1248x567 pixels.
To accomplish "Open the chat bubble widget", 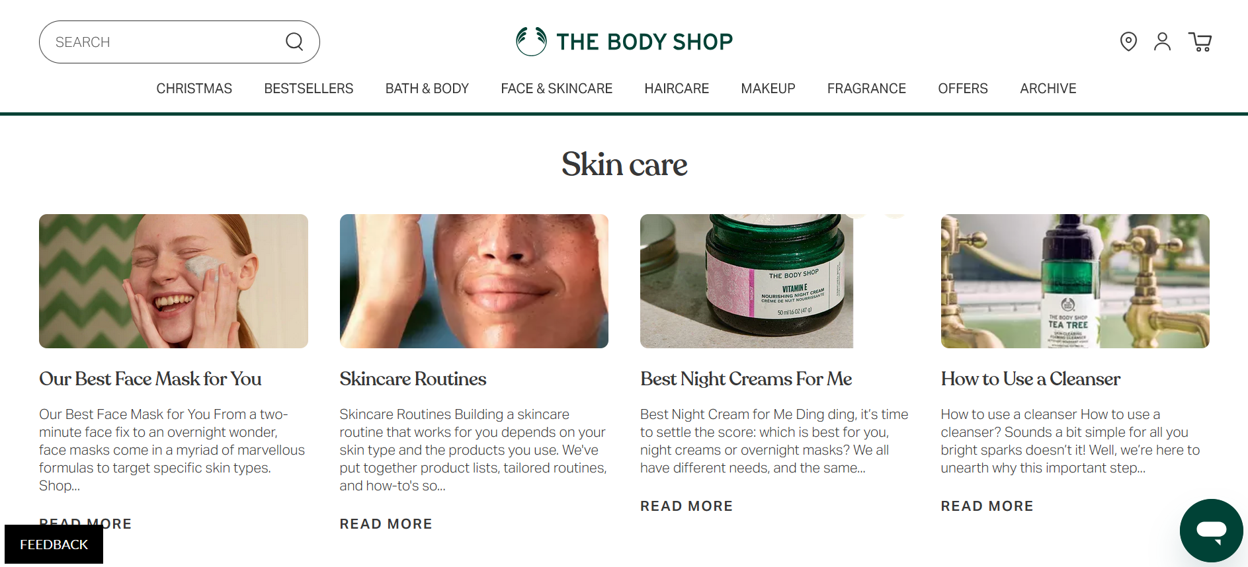I will point(1211,530).
